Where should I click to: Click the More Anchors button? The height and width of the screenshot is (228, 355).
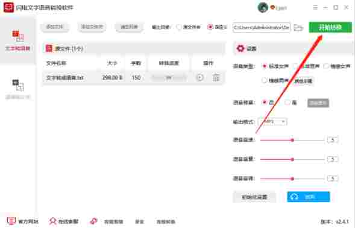[x=303, y=81]
